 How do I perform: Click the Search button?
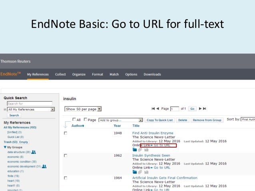pyautogui.click(x=14, y=115)
